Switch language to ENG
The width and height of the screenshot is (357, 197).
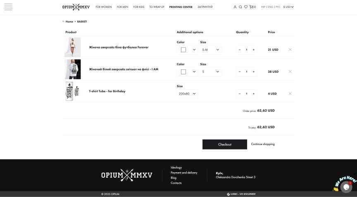(x=271, y=7)
